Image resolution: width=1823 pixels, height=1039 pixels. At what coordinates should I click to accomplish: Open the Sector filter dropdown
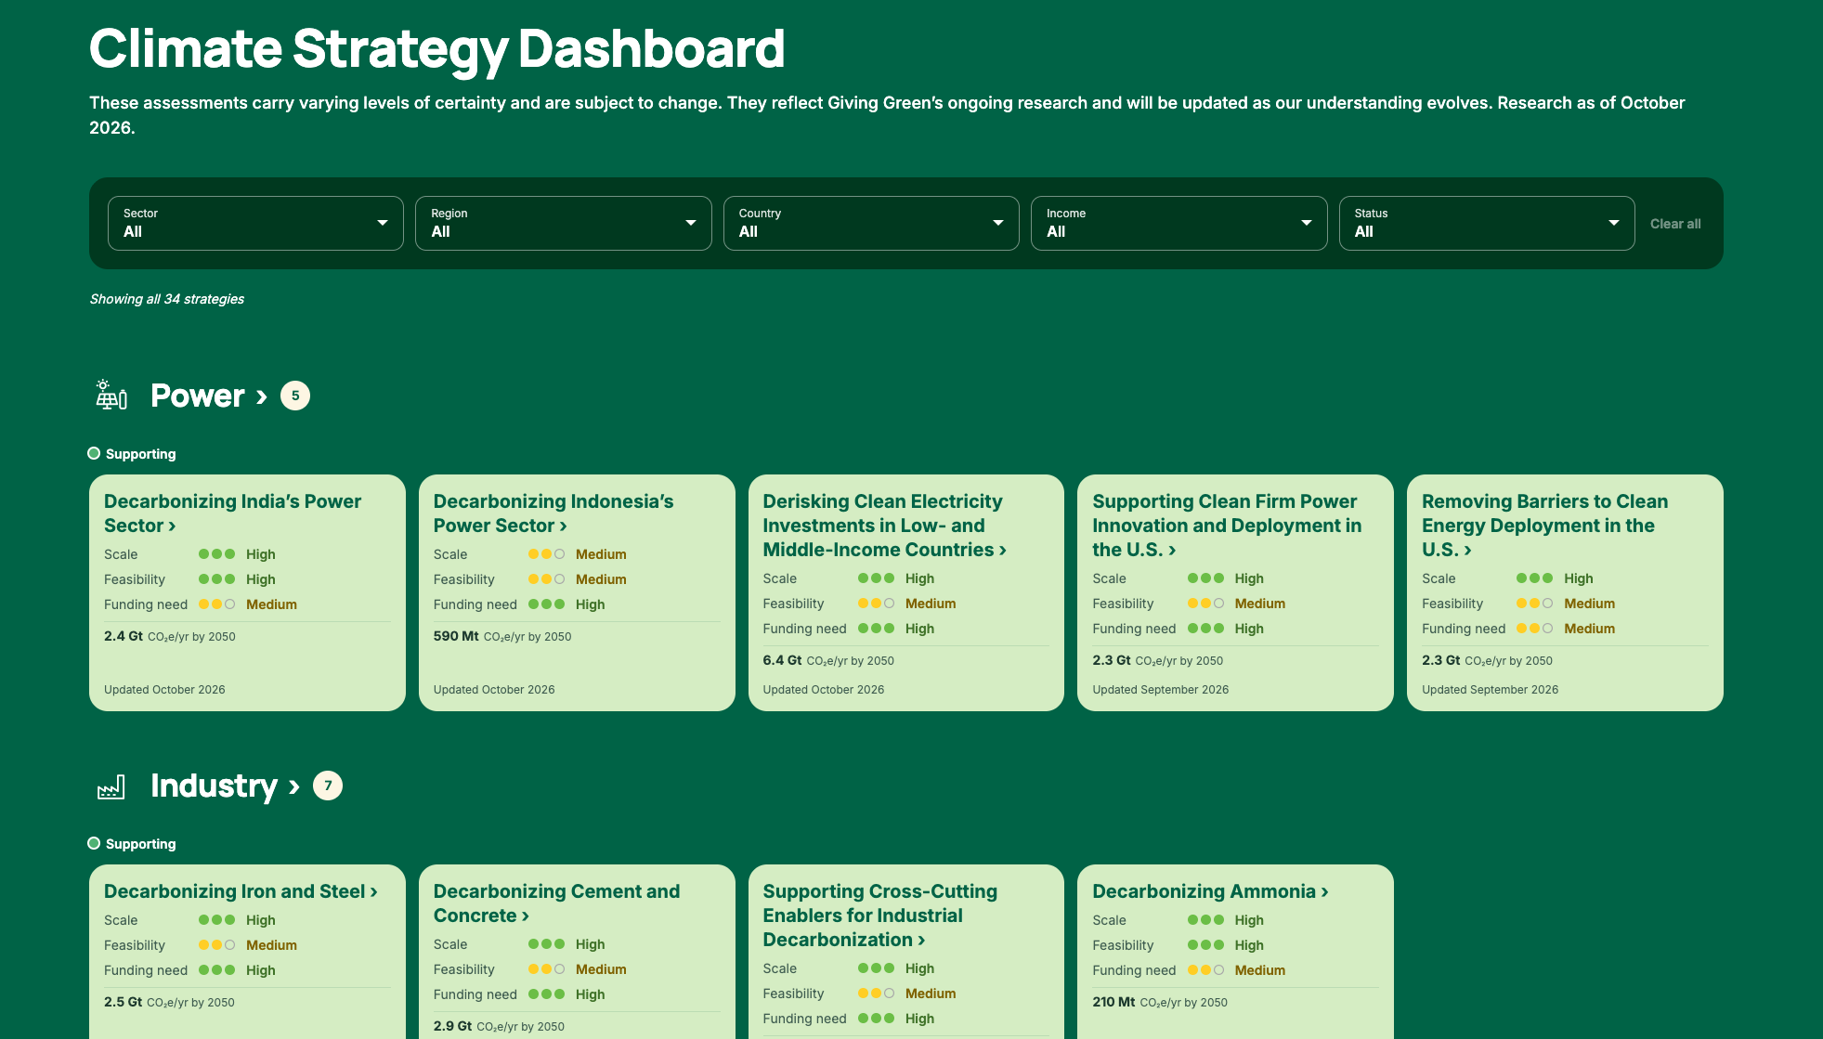click(x=255, y=223)
